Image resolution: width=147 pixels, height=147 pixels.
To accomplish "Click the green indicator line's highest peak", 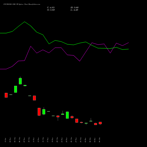I will [x=24, y=22].
